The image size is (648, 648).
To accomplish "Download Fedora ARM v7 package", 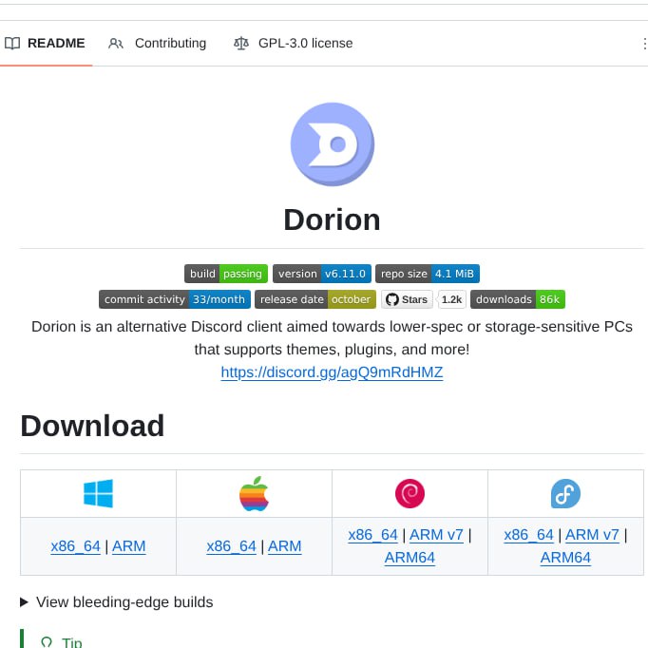I will 592,535.
